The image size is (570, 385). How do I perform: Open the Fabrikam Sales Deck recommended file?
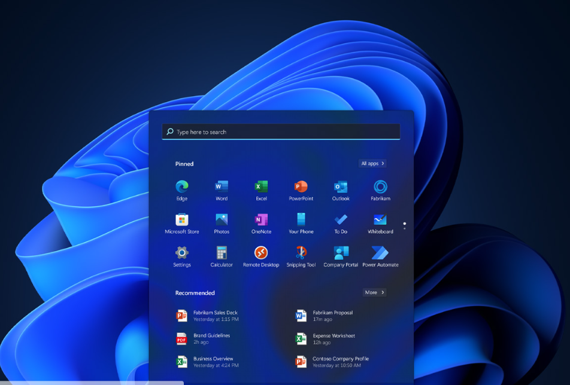[215, 316]
